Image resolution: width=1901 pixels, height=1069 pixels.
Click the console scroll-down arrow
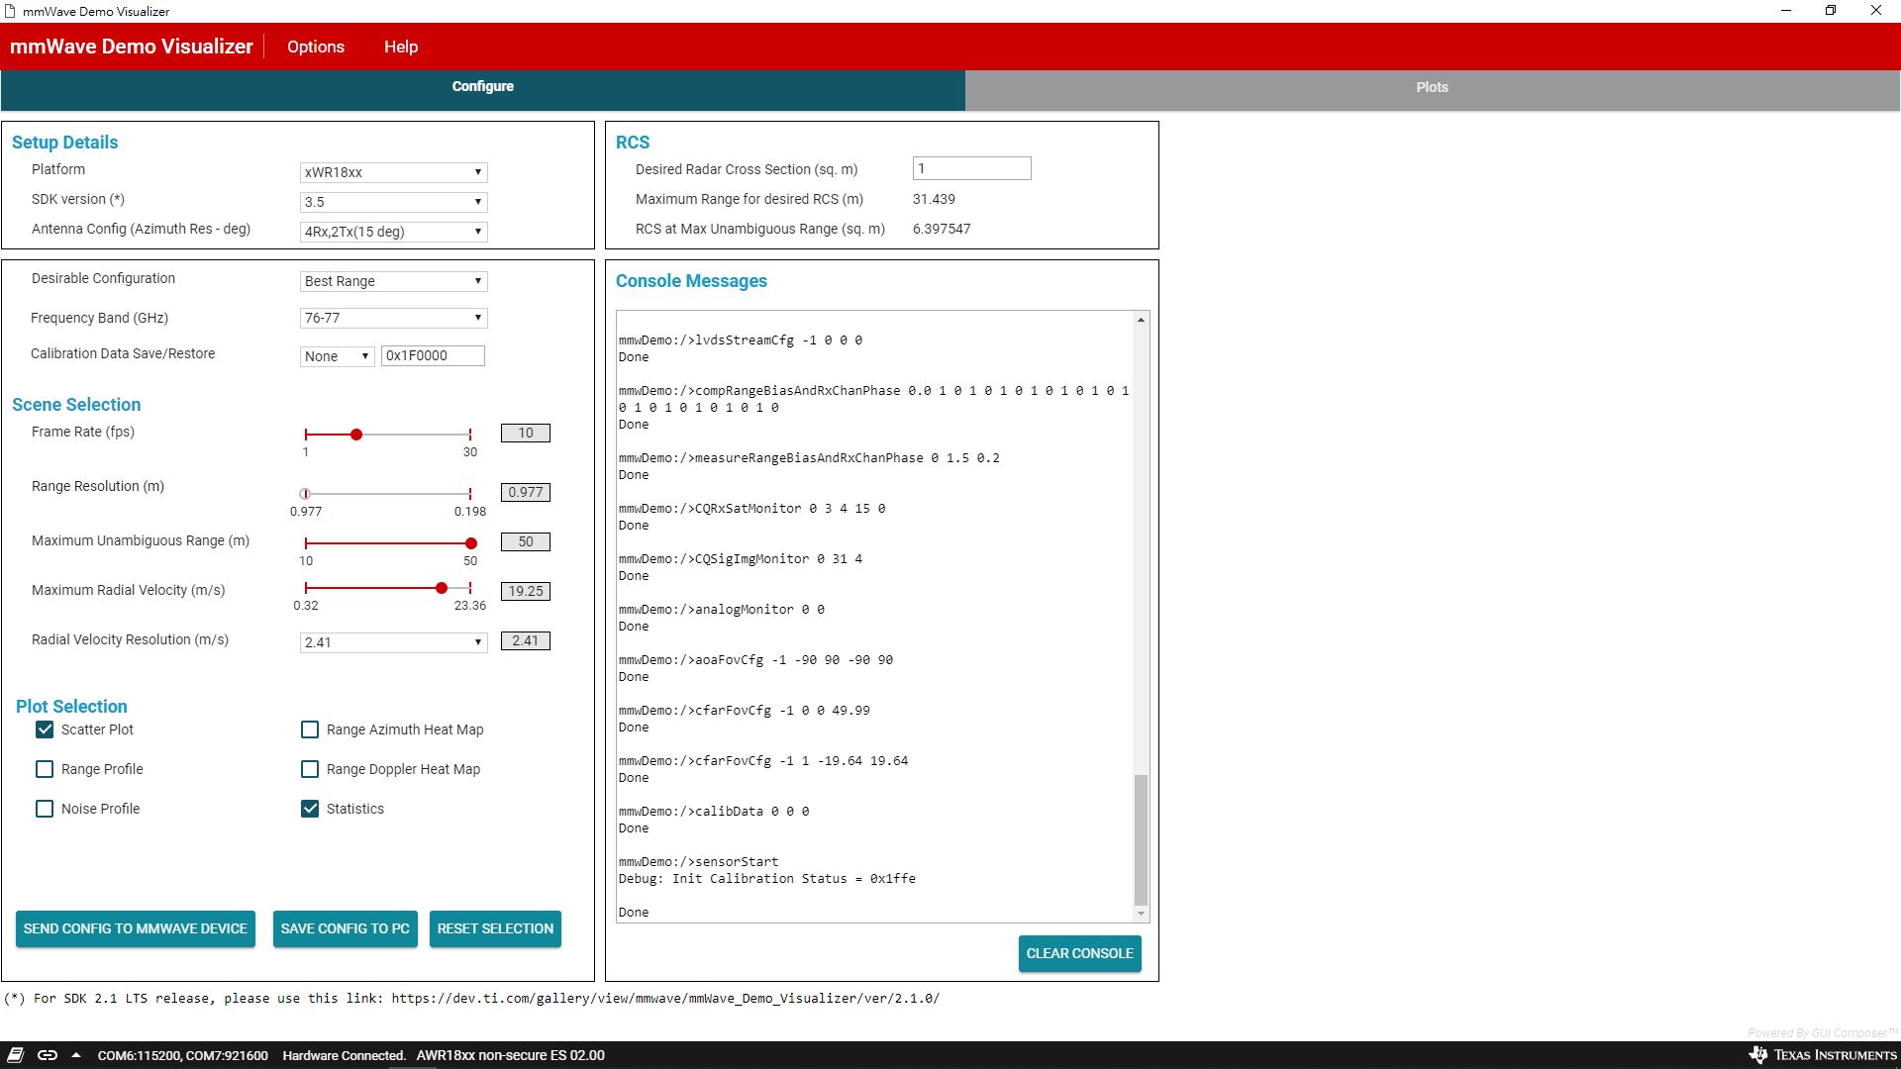[1141, 914]
